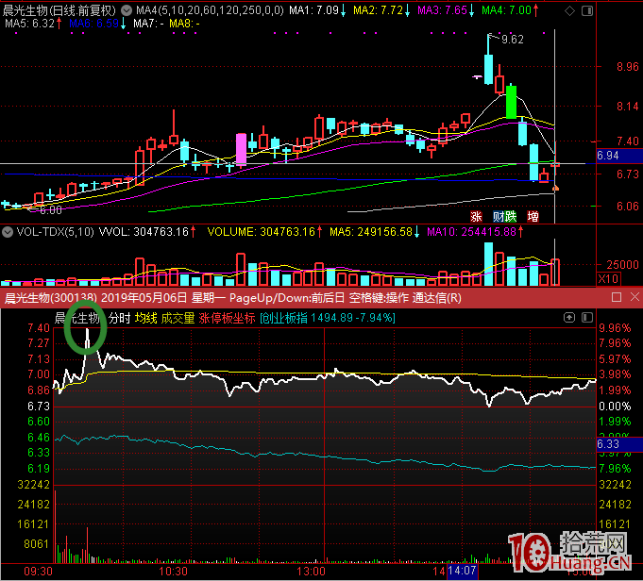Click the MA7 label
Screen dimensions: 643x581
pos(148,24)
